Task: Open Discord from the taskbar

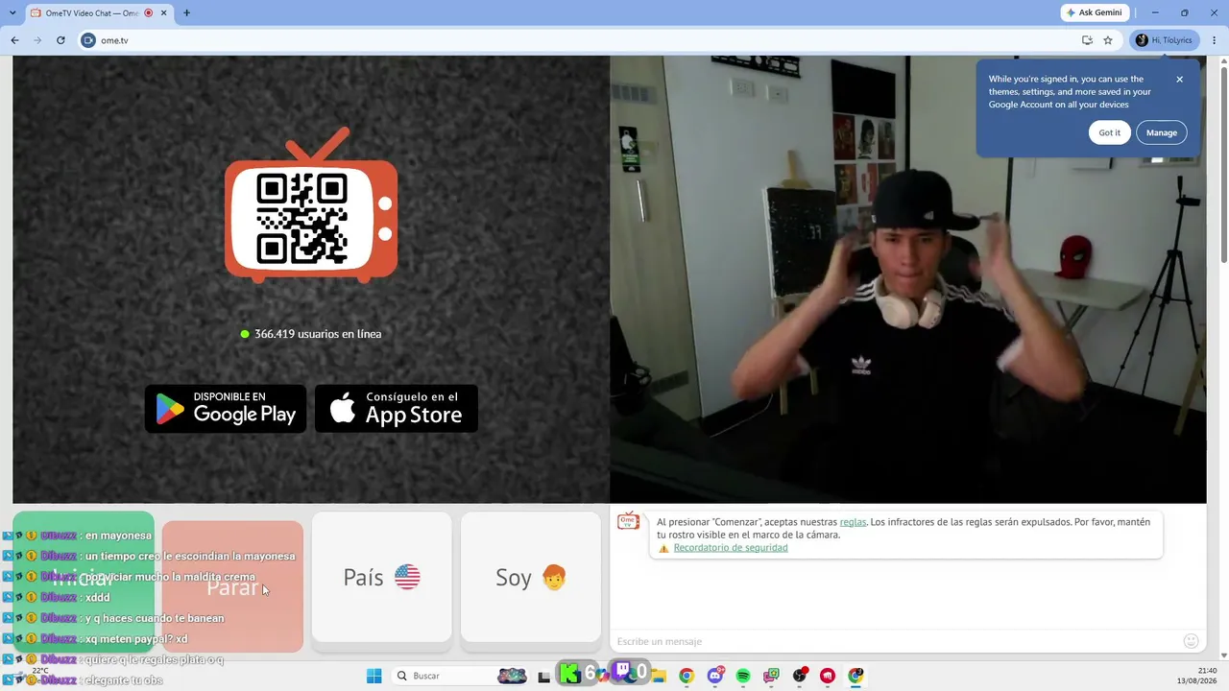Action: (x=715, y=676)
